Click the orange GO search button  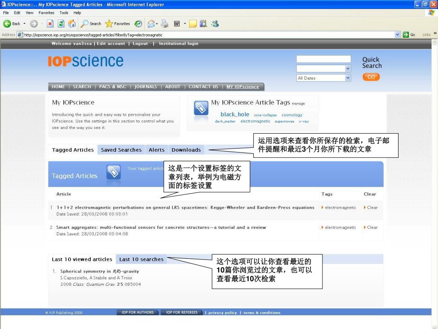point(371,77)
